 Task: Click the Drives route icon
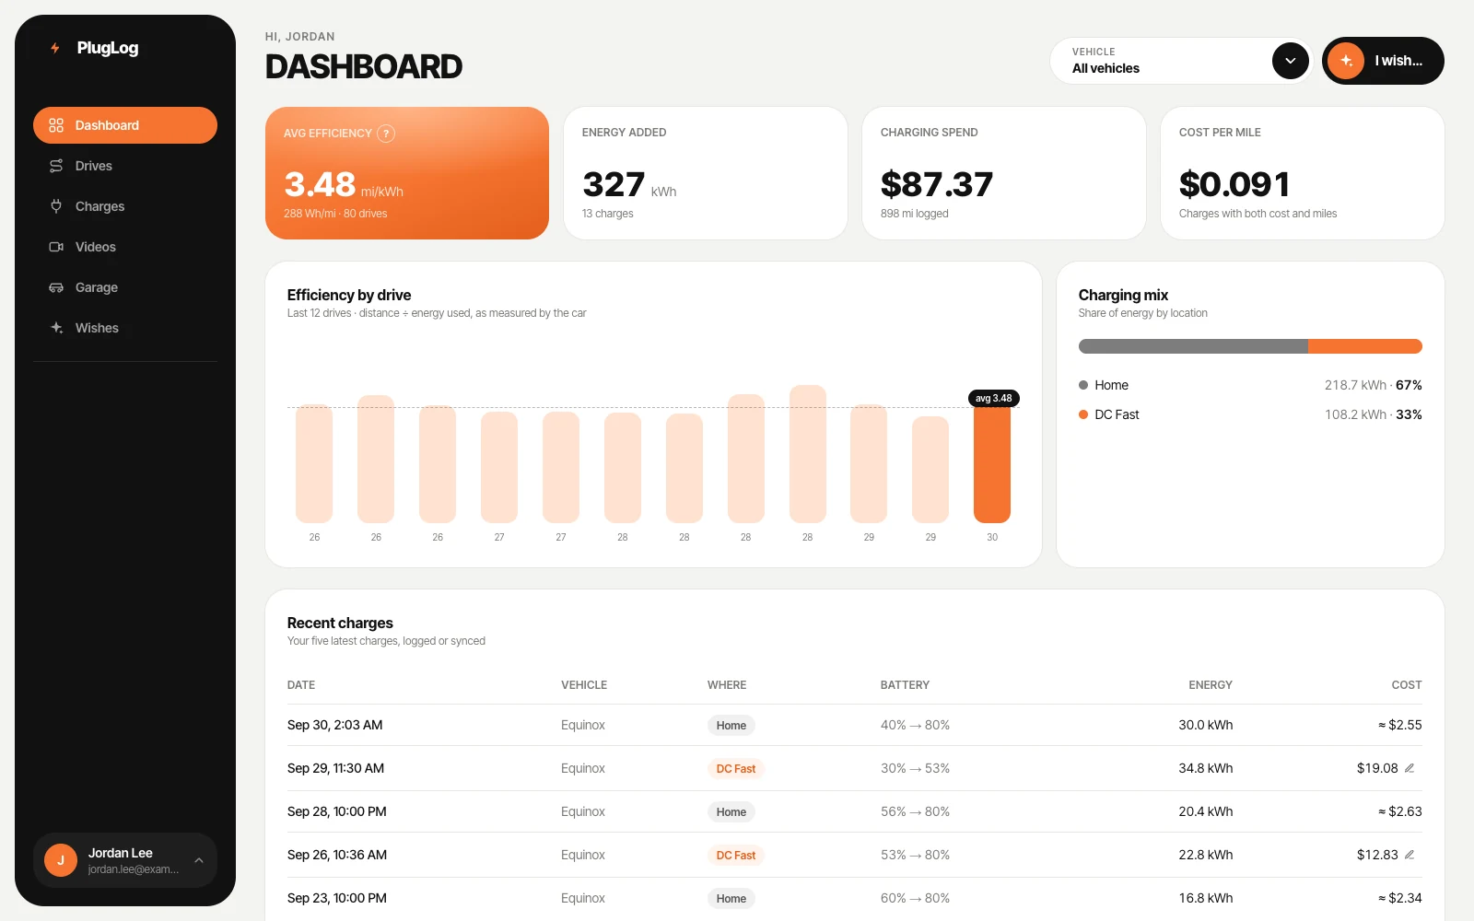coord(56,166)
